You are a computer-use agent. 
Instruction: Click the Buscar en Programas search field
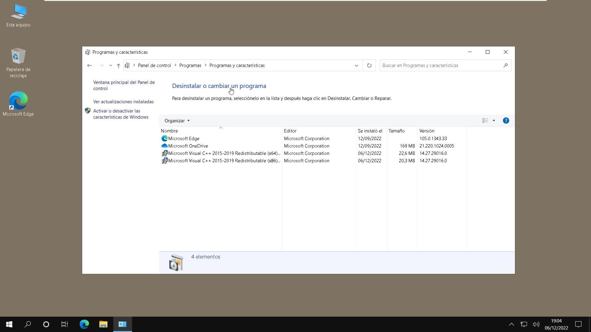point(440,65)
